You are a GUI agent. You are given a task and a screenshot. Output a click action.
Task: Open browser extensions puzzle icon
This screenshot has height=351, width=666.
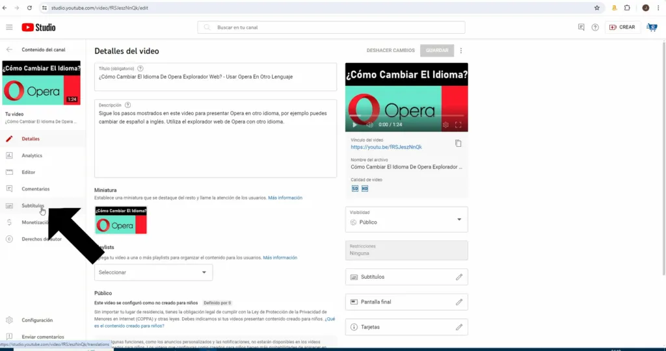coord(627,8)
